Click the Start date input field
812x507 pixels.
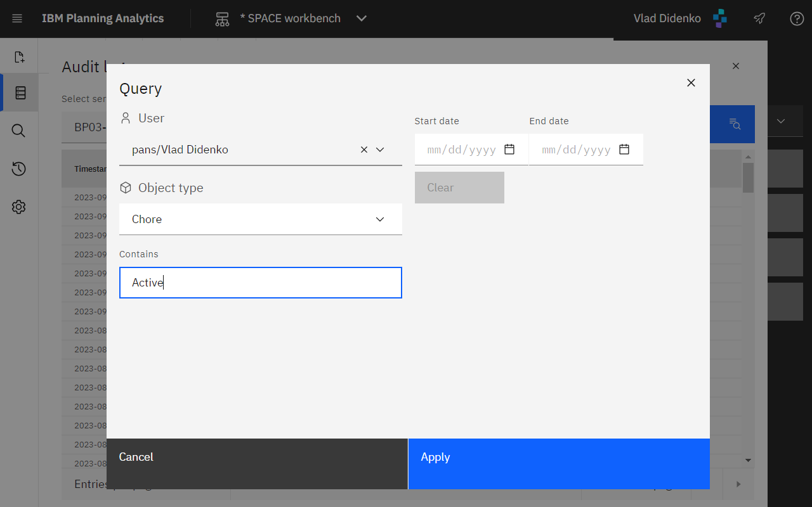click(x=471, y=150)
